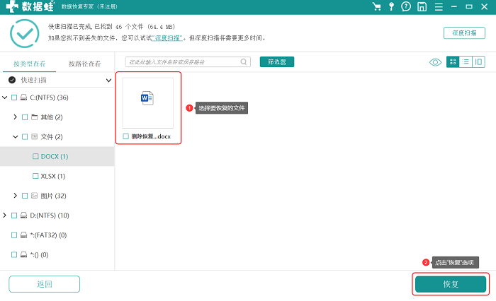Collapse the C:(NTFS) tree node
This screenshot has width=496, height=301.
coord(5,98)
